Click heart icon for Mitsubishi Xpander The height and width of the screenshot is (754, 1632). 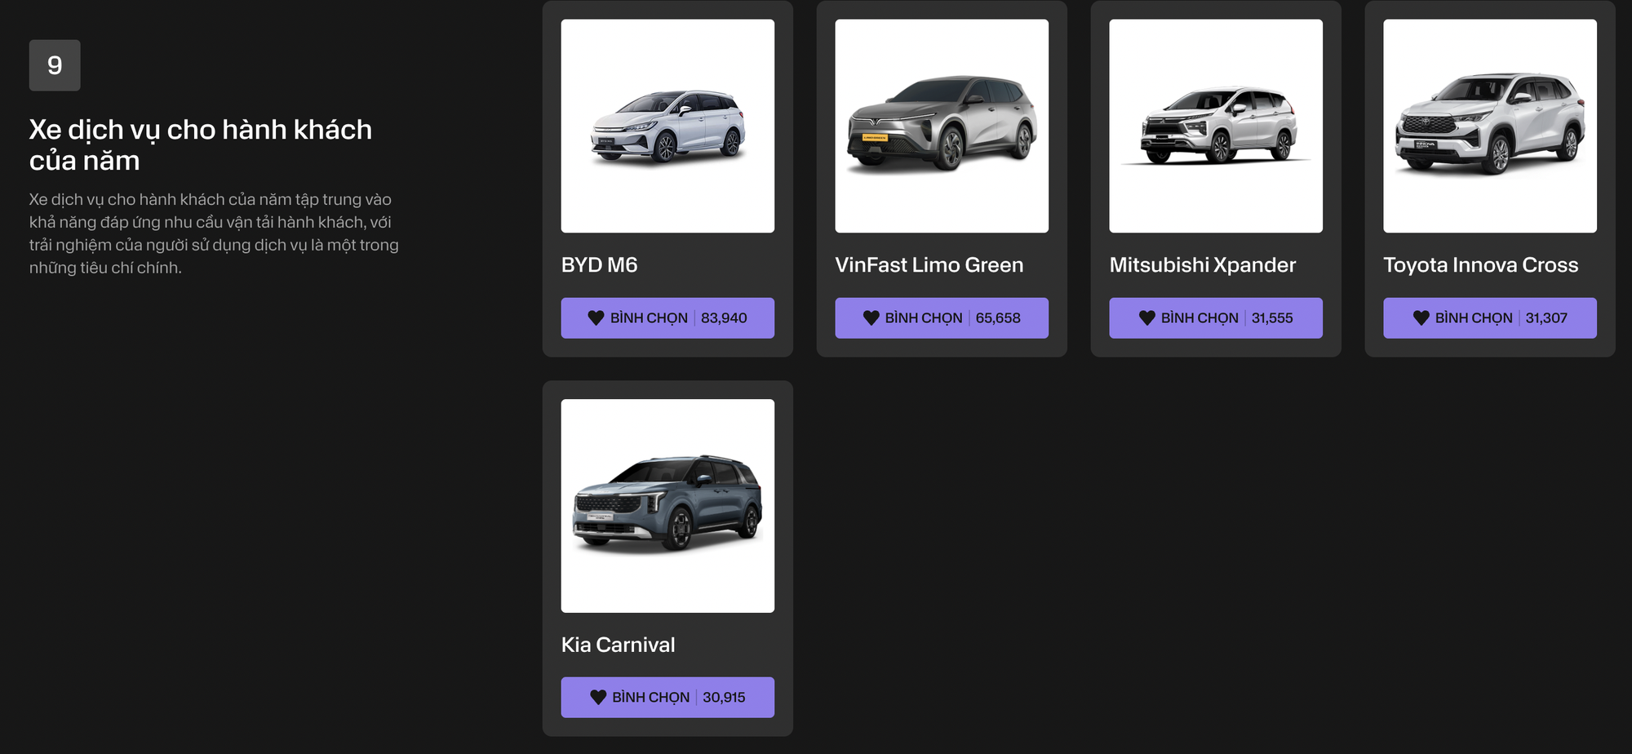pyautogui.click(x=1146, y=318)
